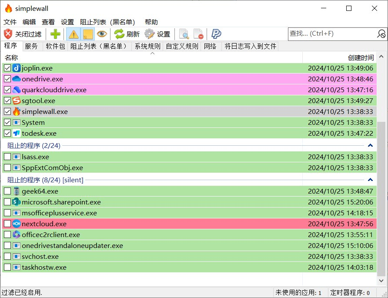
Task: Collapse the silent blocked programs group
Action: 370,179
